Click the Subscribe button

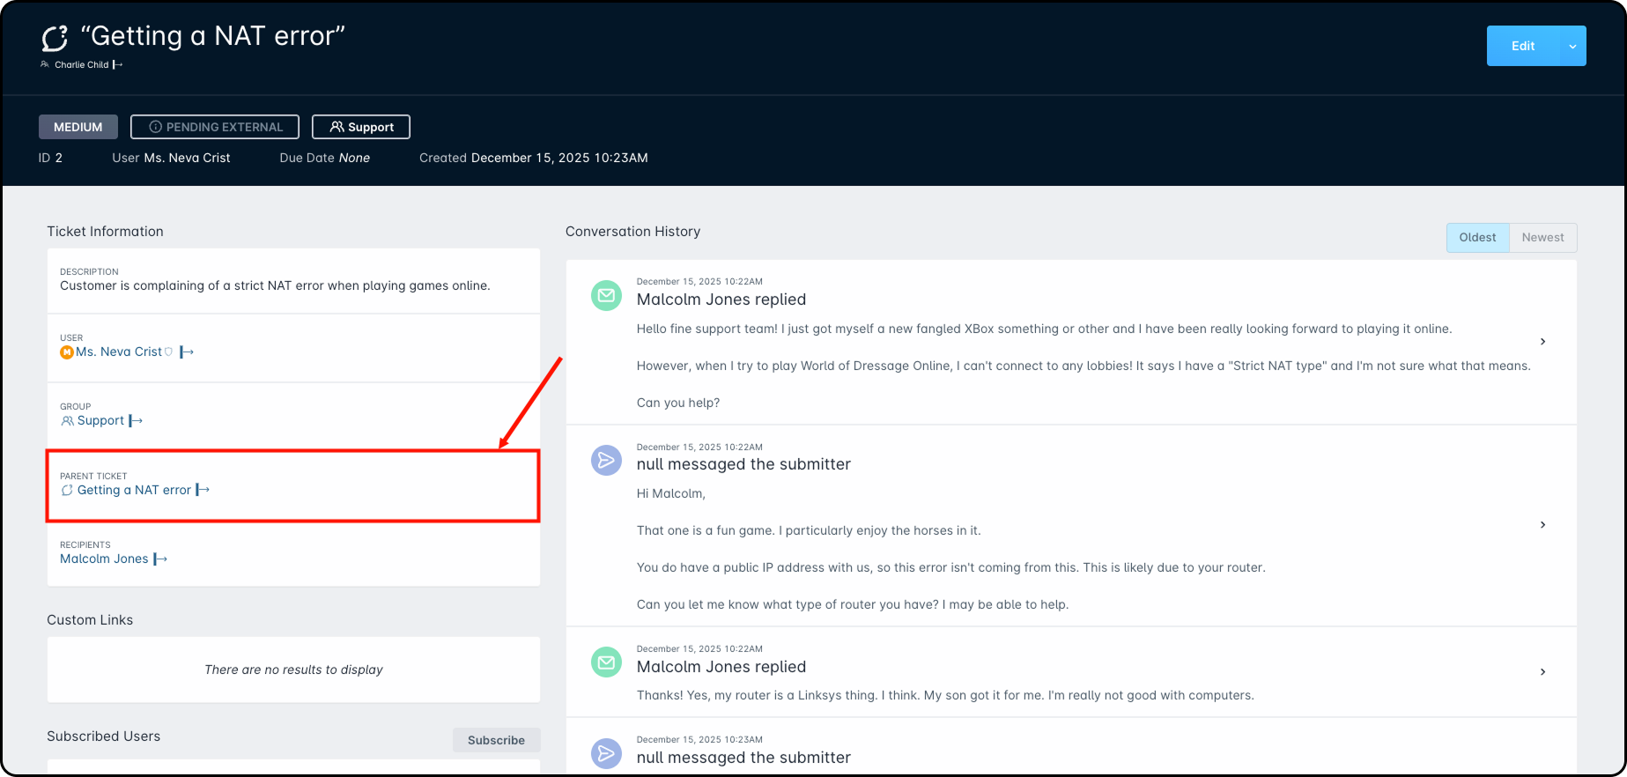point(496,740)
